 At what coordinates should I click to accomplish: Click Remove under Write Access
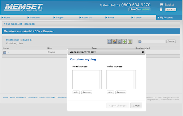[x=121, y=92]
